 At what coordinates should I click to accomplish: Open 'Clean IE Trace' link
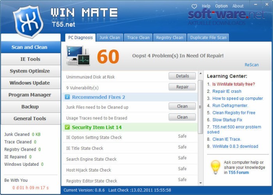click(x=227, y=139)
